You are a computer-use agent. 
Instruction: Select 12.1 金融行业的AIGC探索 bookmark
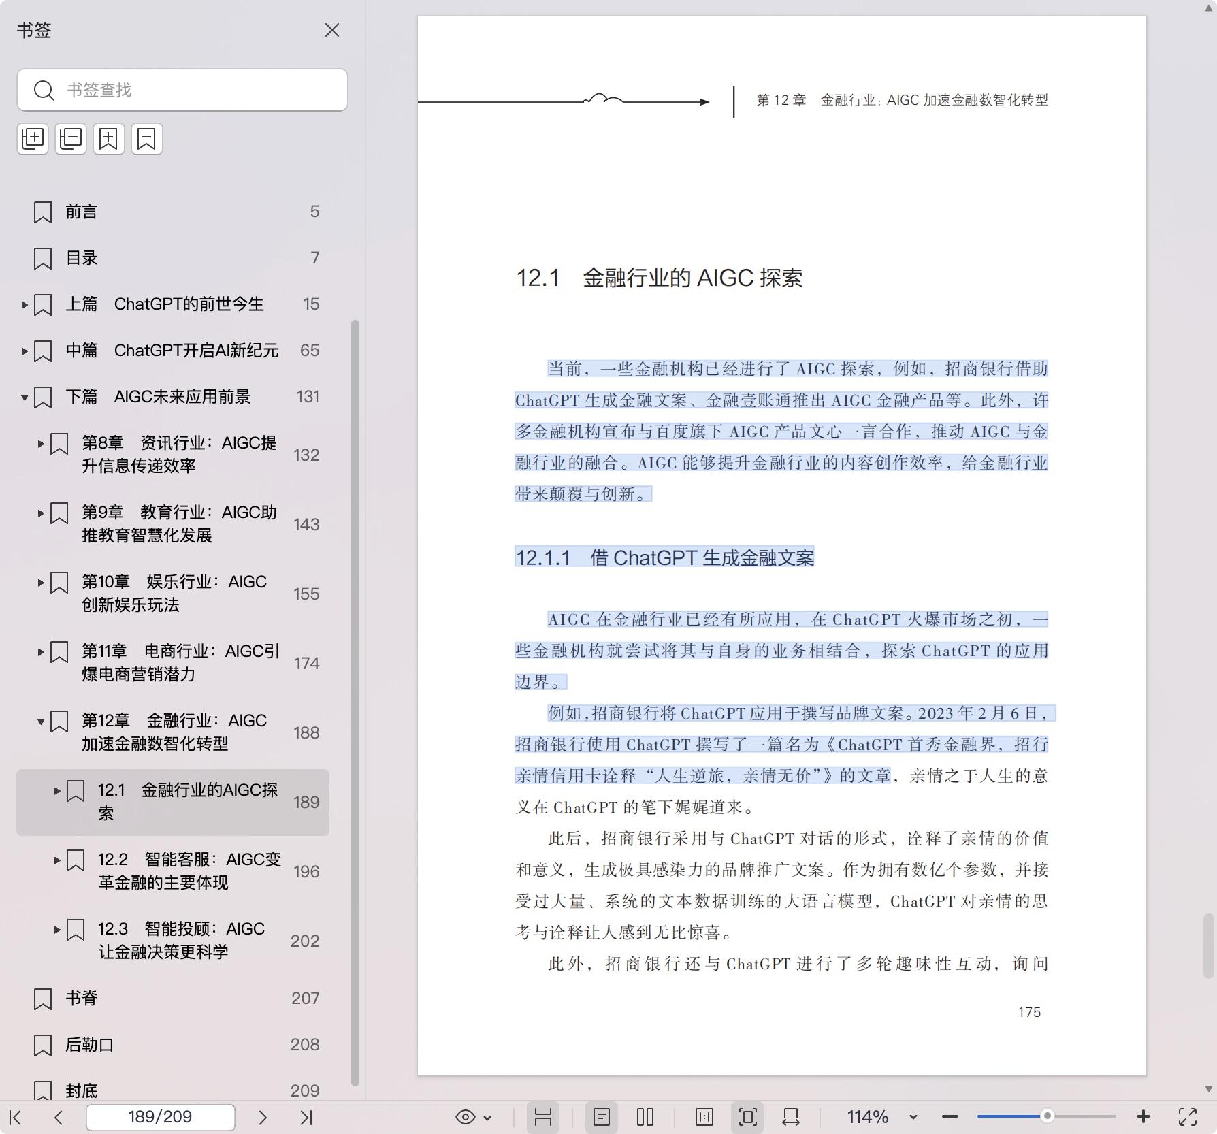point(173,803)
